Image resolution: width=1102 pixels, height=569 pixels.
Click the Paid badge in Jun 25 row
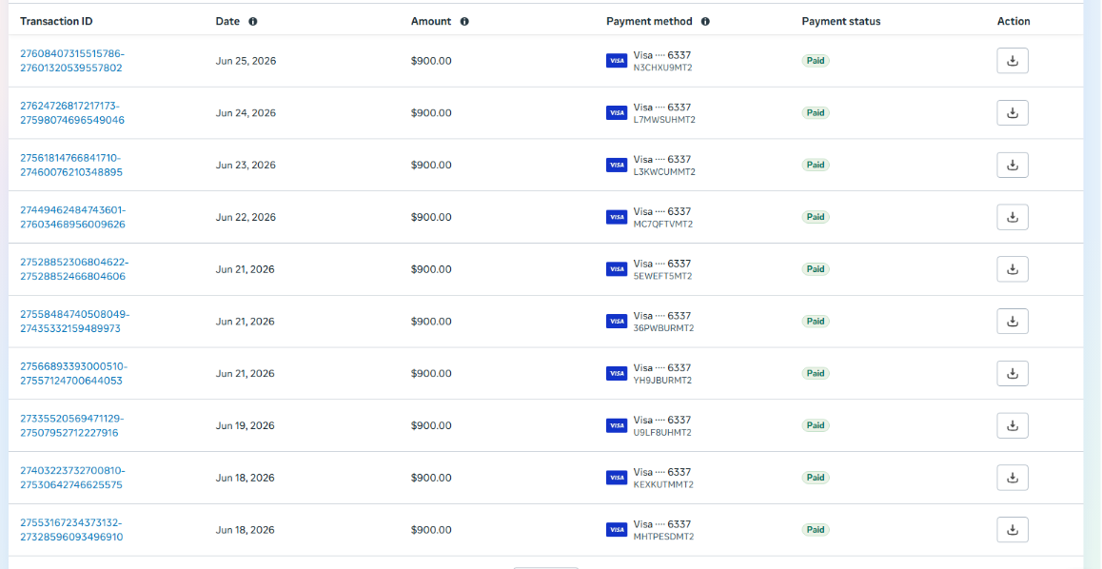coord(816,61)
